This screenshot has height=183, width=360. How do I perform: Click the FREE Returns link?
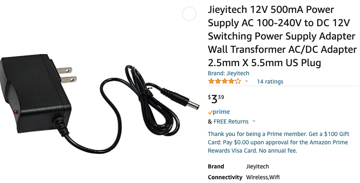[x=231, y=121]
